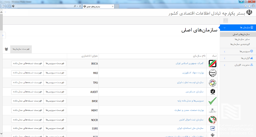Click the NOCR civil registration logo icon

pyautogui.click(x=212, y=120)
